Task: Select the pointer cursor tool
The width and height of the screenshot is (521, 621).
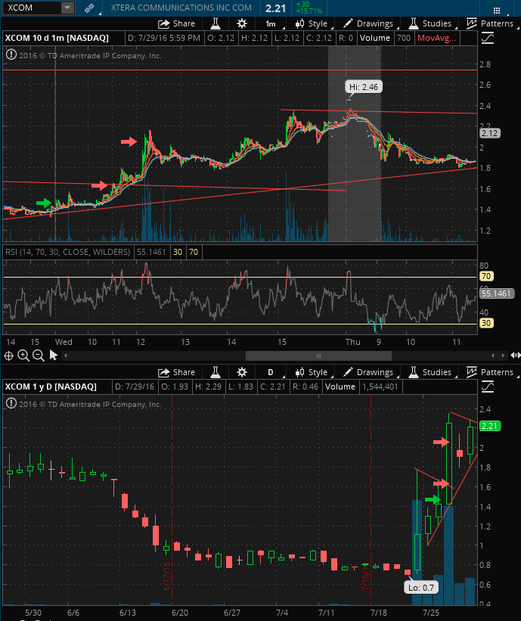Action: [54, 356]
